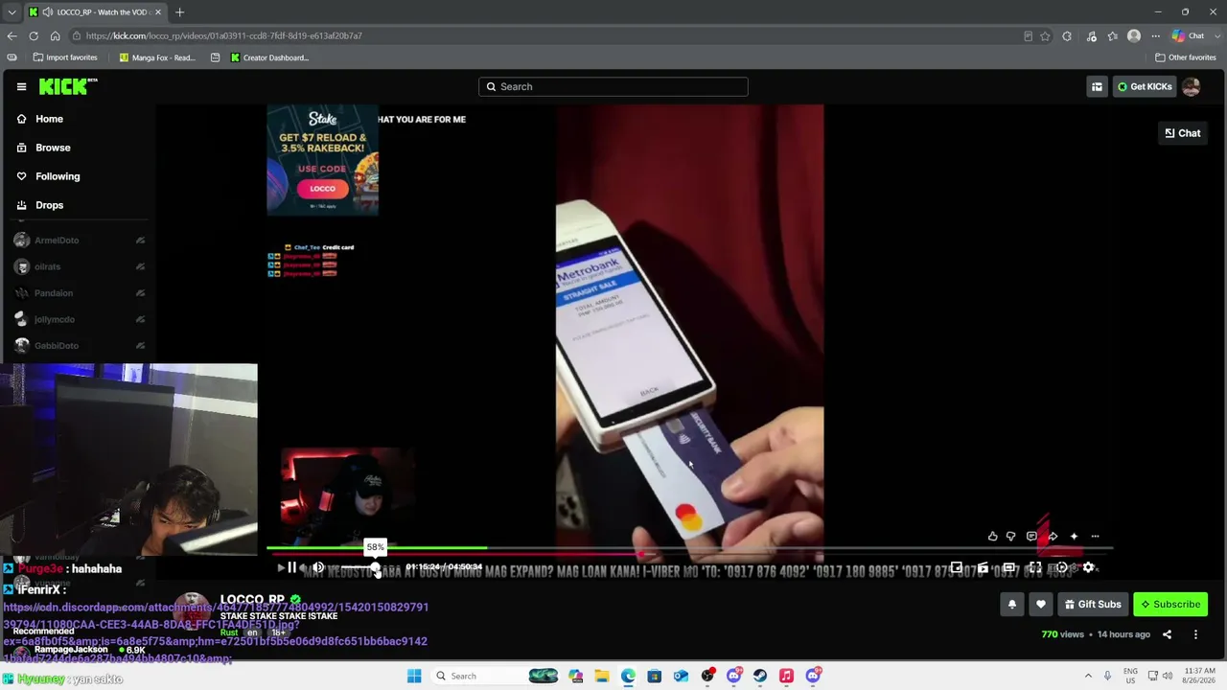Viewport: 1227px width, 690px height.
Task: Select the LOCCO_RP browser tab
Action: pyautogui.click(x=95, y=12)
